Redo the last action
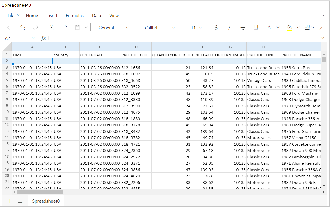The width and height of the screenshot is (330, 207). [36, 28]
